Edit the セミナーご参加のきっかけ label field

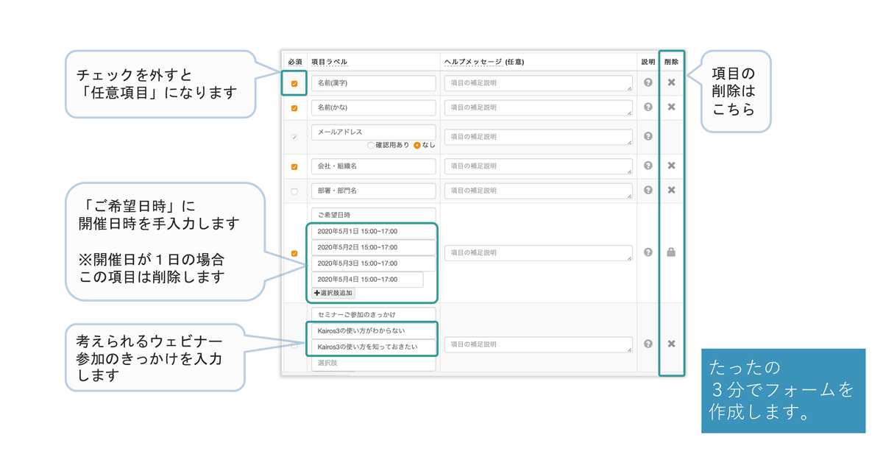[x=373, y=314]
